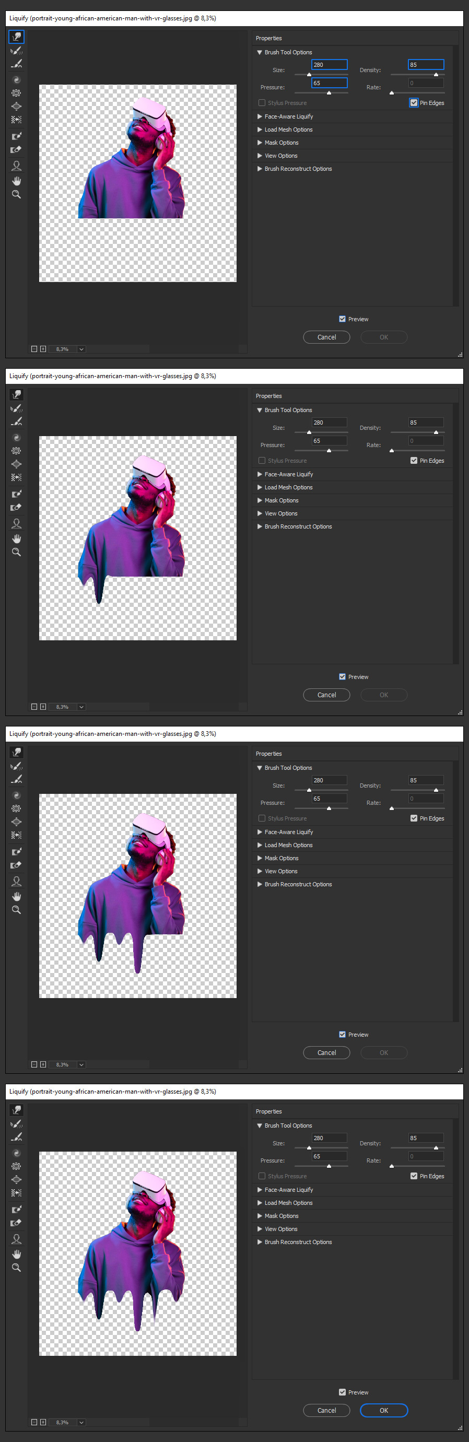Pick Twirl Clockwise tool in the top dialog
Image resolution: width=469 pixels, height=1442 pixels.
pyautogui.click(x=16, y=79)
